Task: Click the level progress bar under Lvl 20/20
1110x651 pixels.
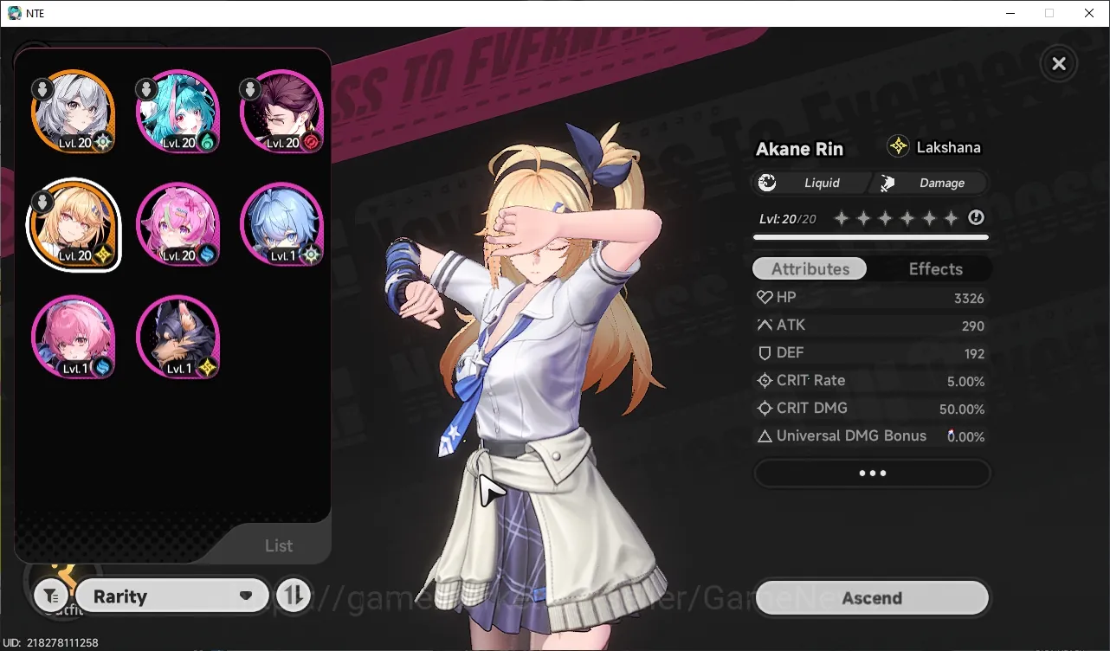Action: [871, 237]
